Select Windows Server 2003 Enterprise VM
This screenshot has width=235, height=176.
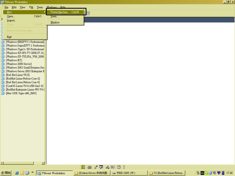pyautogui.click(x=25, y=71)
